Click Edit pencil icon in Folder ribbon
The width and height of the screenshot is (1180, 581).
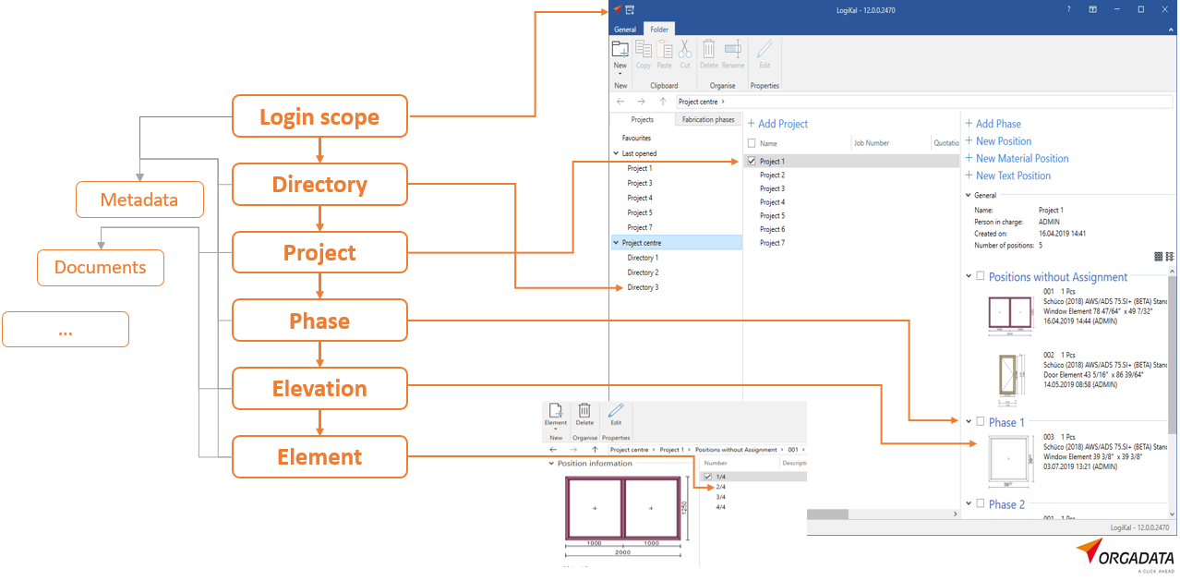tap(765, 49)
